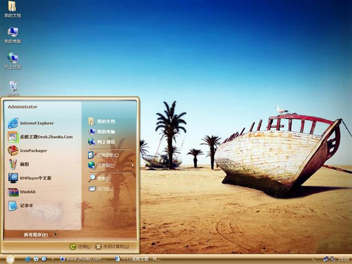Open 记事本 notepad entry
The height and width of the screenshot is (264, 352).
pos(21,206)
